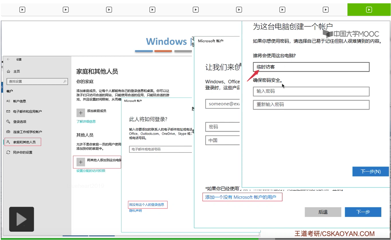Seek using the green video progress bar
This screenshot has width=391, height=240.
(130, 239)
